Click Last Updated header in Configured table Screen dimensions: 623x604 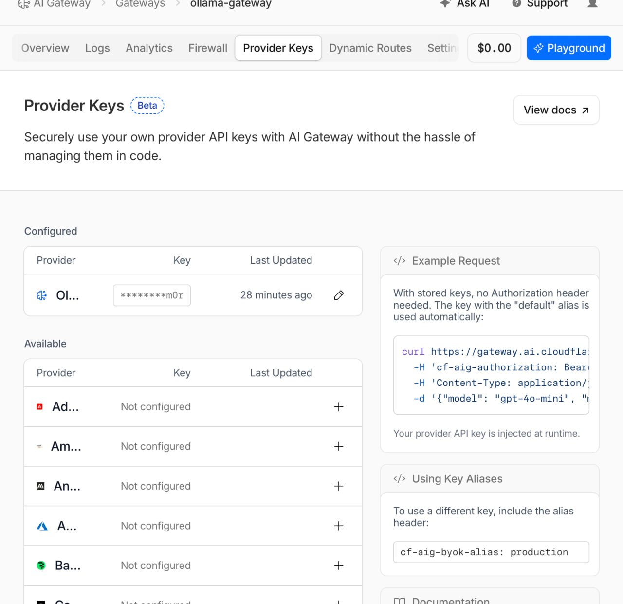pos(281,260)
